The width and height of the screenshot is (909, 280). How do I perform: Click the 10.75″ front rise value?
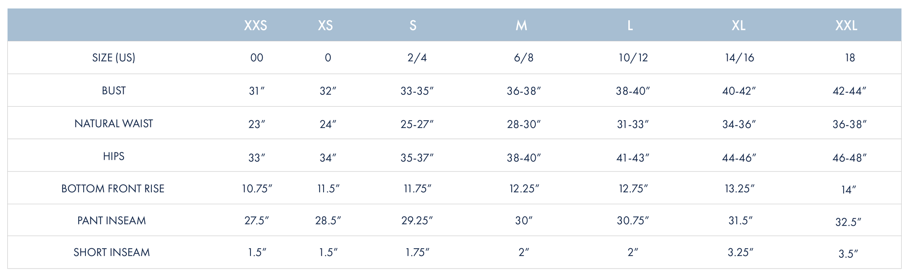coord(257,189)
